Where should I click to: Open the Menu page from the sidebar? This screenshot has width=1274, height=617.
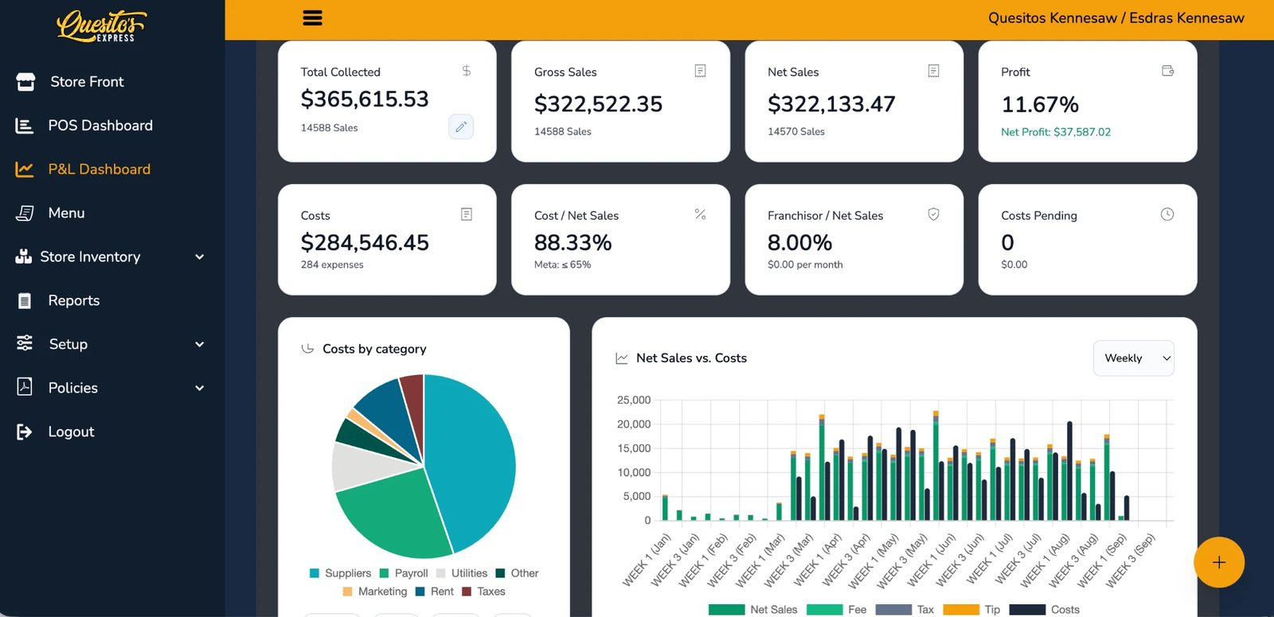coord(66,213)
